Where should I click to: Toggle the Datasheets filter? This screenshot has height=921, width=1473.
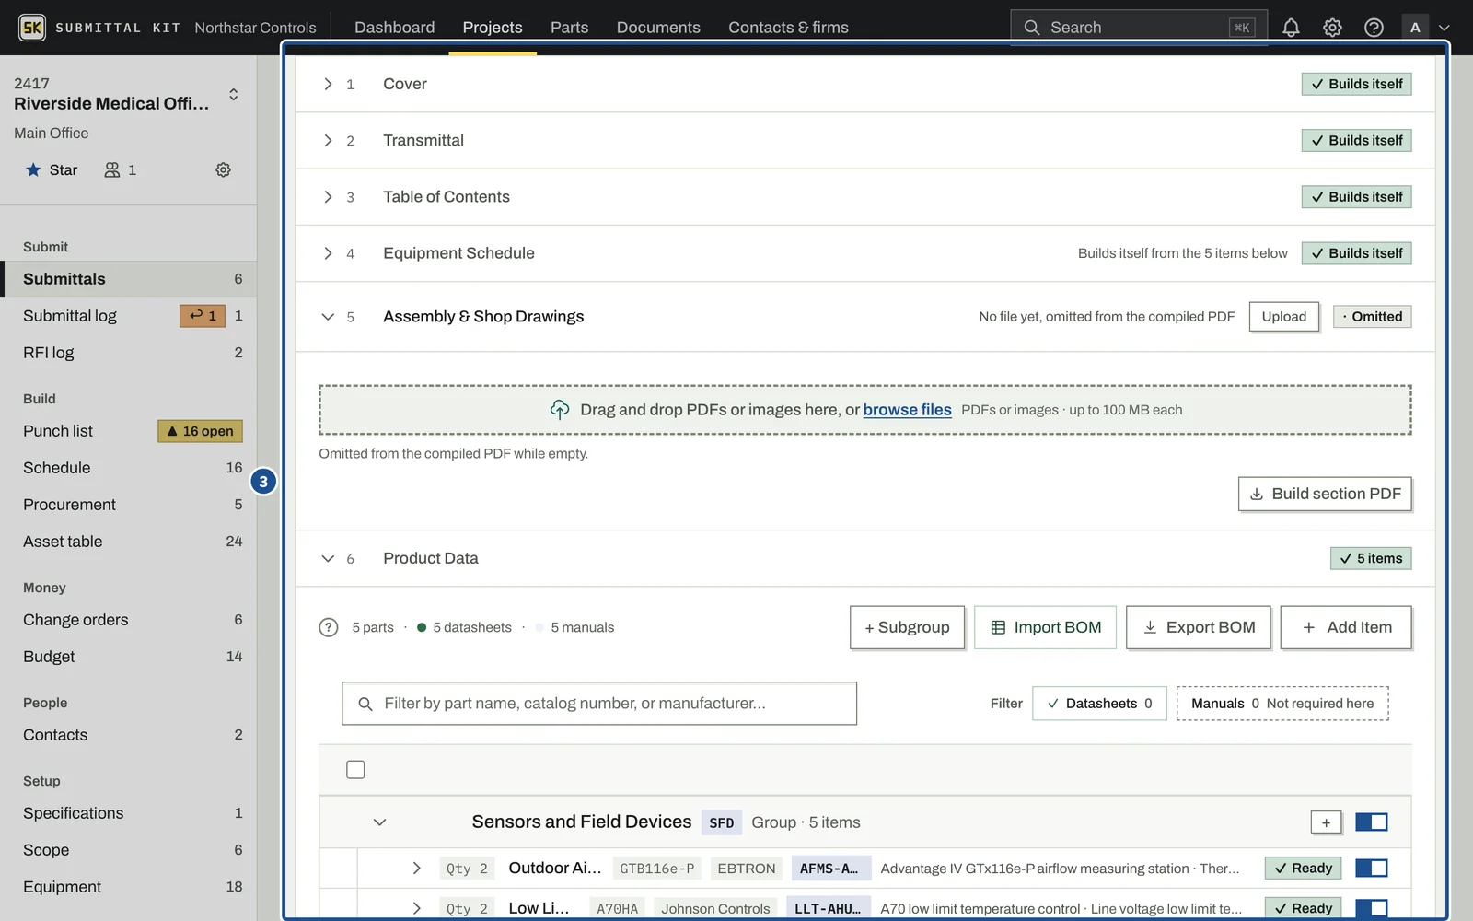pos(1099,704)
